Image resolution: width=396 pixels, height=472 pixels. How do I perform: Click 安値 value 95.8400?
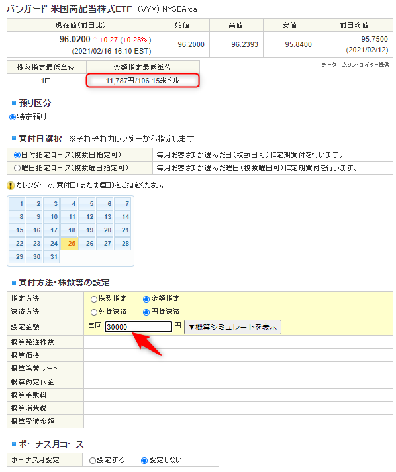click(298, 44)
